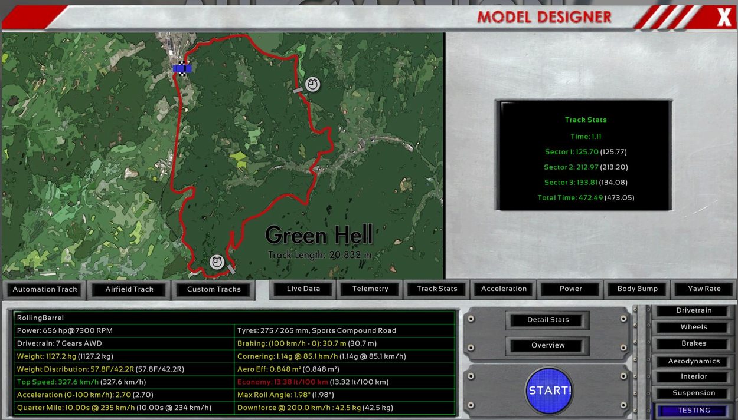Click the 'Sector 1: 125.70' time
The image size is (738, 420).
pyautogui.click(x=571, y=152)
